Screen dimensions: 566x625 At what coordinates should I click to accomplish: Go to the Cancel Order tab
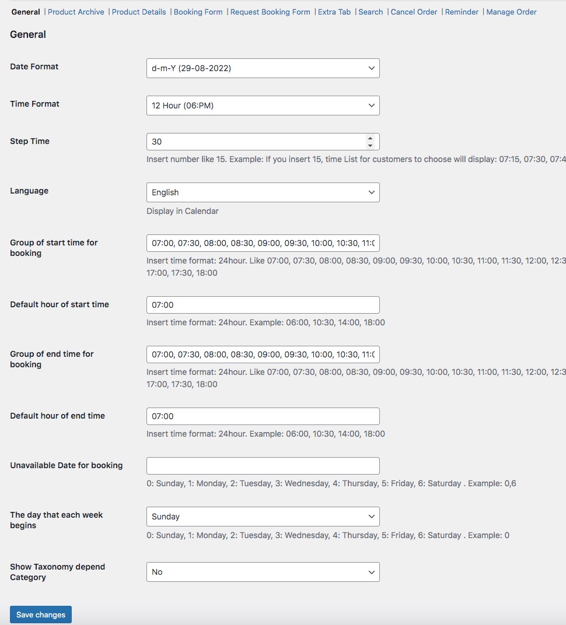414,12
